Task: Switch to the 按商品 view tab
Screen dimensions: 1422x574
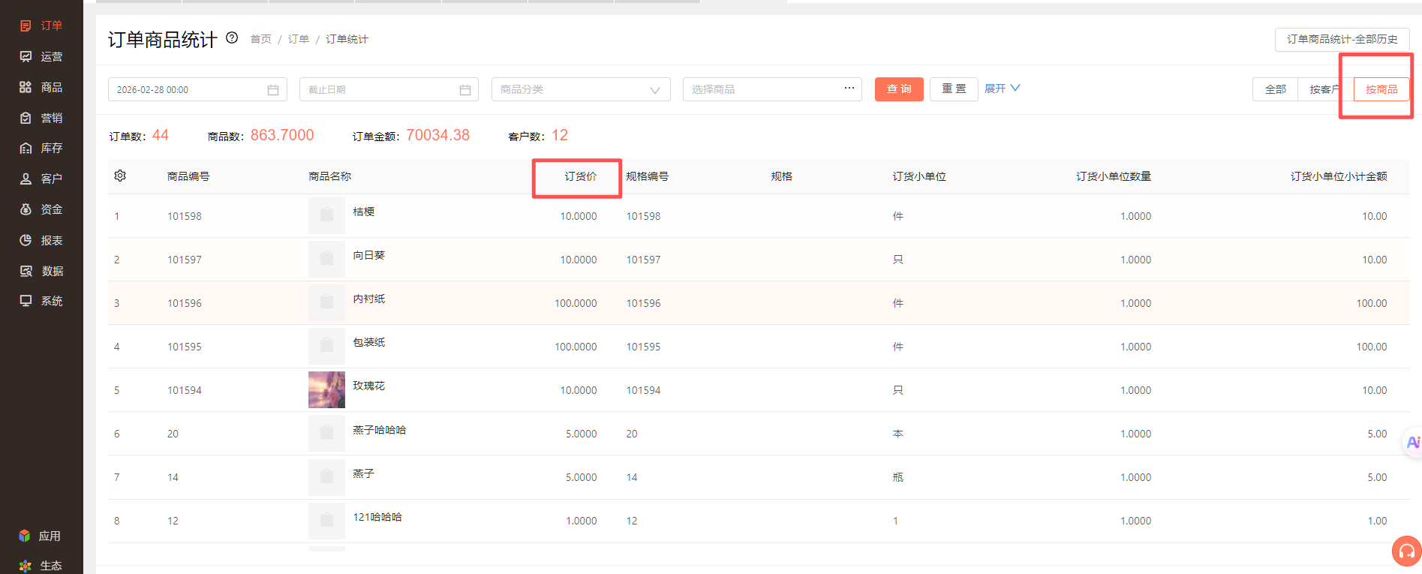Action: [x=1381, y=89]
